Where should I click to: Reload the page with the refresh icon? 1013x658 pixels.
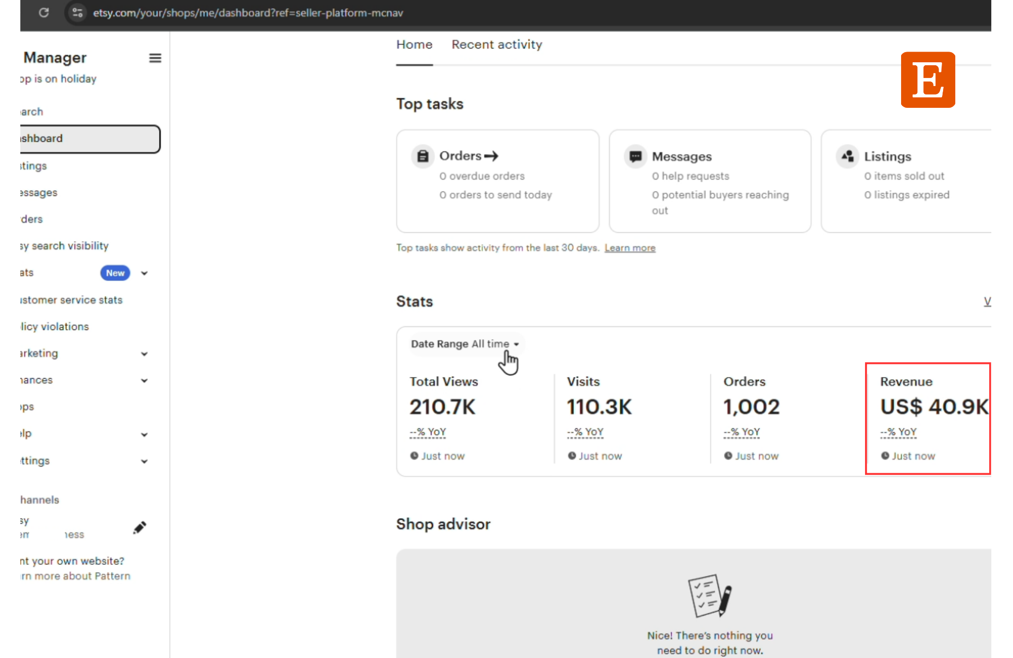coord(44,13)
